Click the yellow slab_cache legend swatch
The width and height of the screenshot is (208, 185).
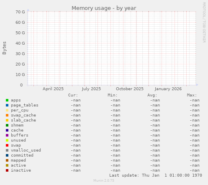point(7,120)
